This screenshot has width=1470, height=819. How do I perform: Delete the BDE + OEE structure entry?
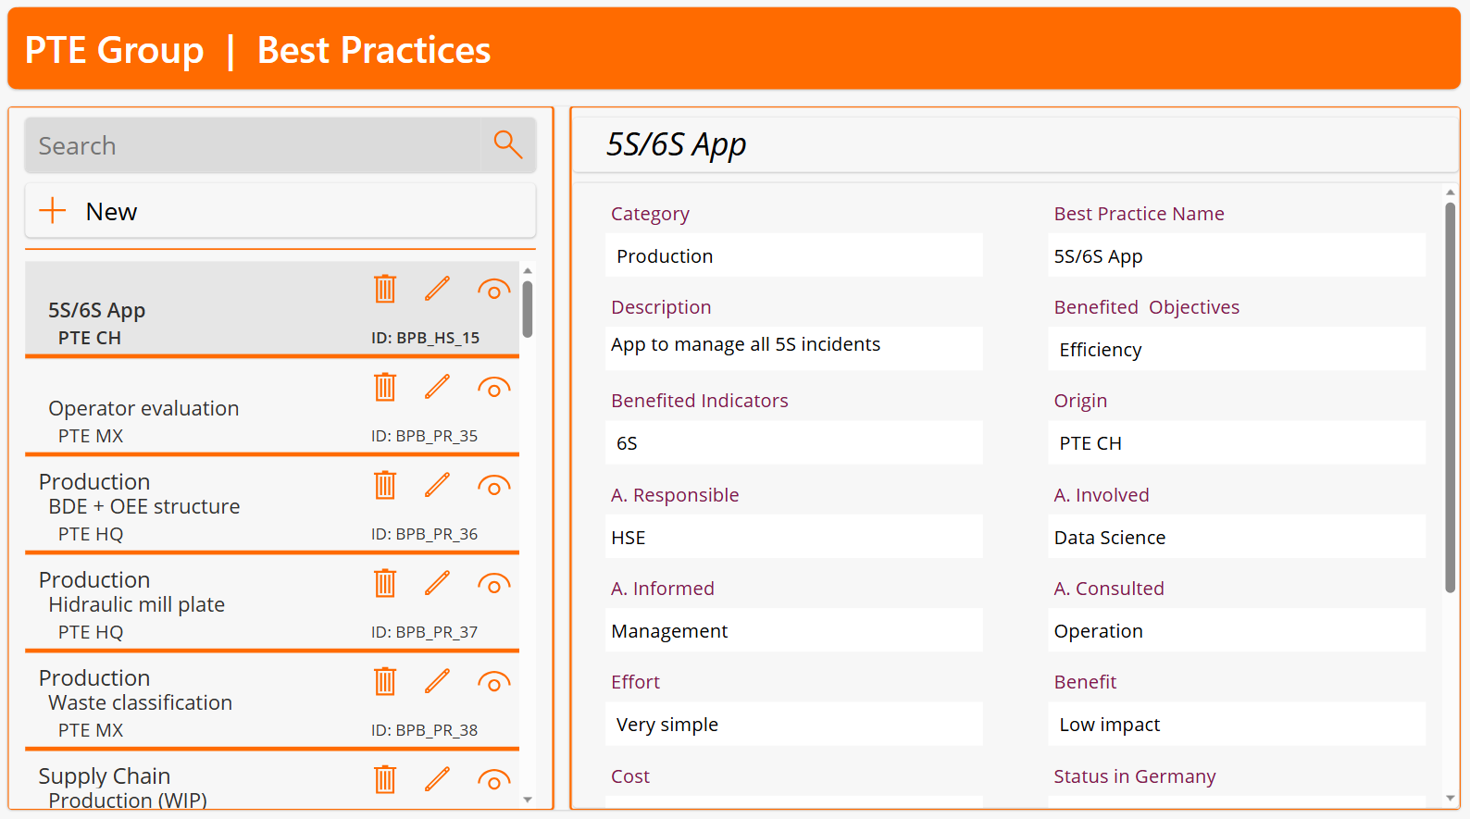(385, 485)
